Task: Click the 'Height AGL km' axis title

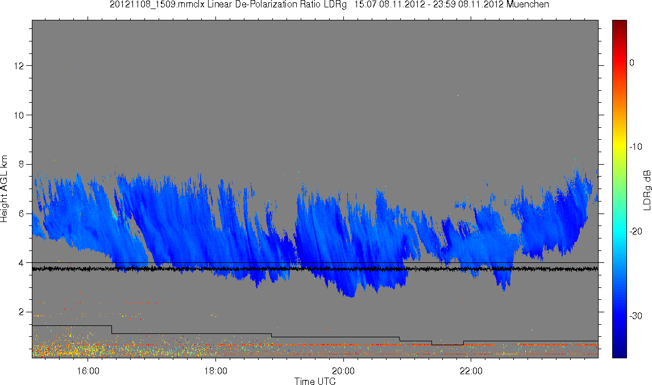Action: pyautogui.click(x=4, y=189)
